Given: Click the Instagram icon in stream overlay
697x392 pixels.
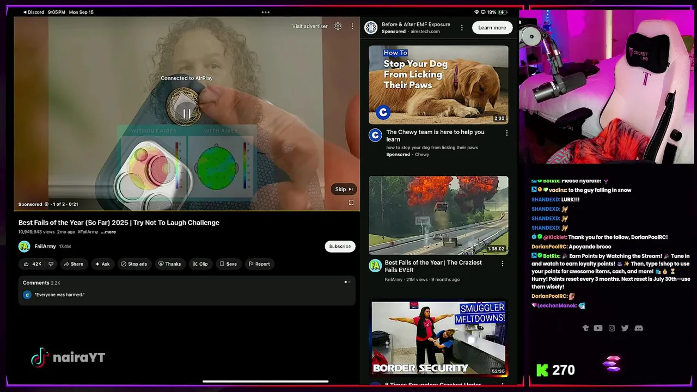Looking at the screenshot, I should coord(612,328).
